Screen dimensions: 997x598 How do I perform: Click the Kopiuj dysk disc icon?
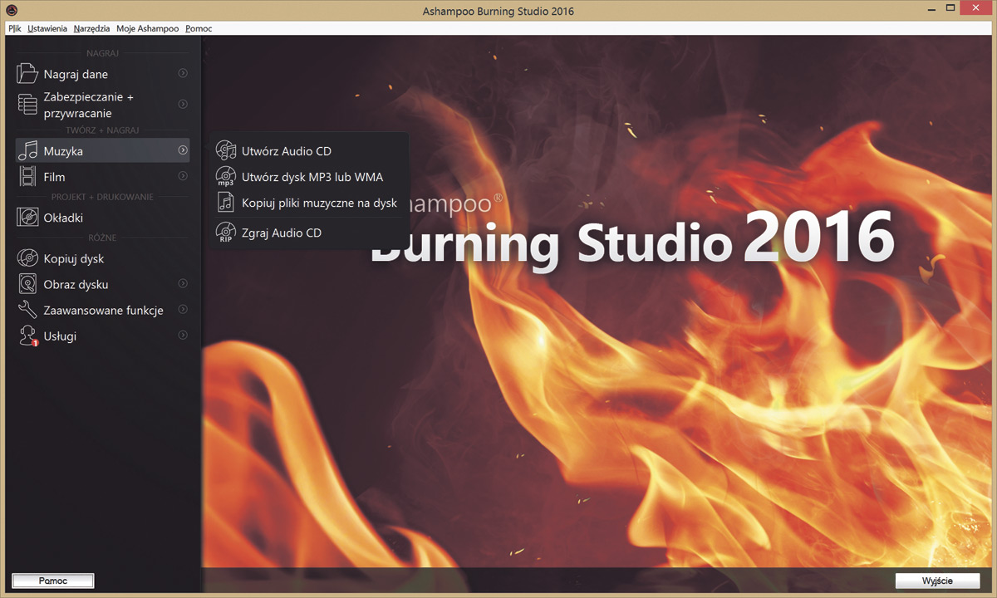click(27, 258)
